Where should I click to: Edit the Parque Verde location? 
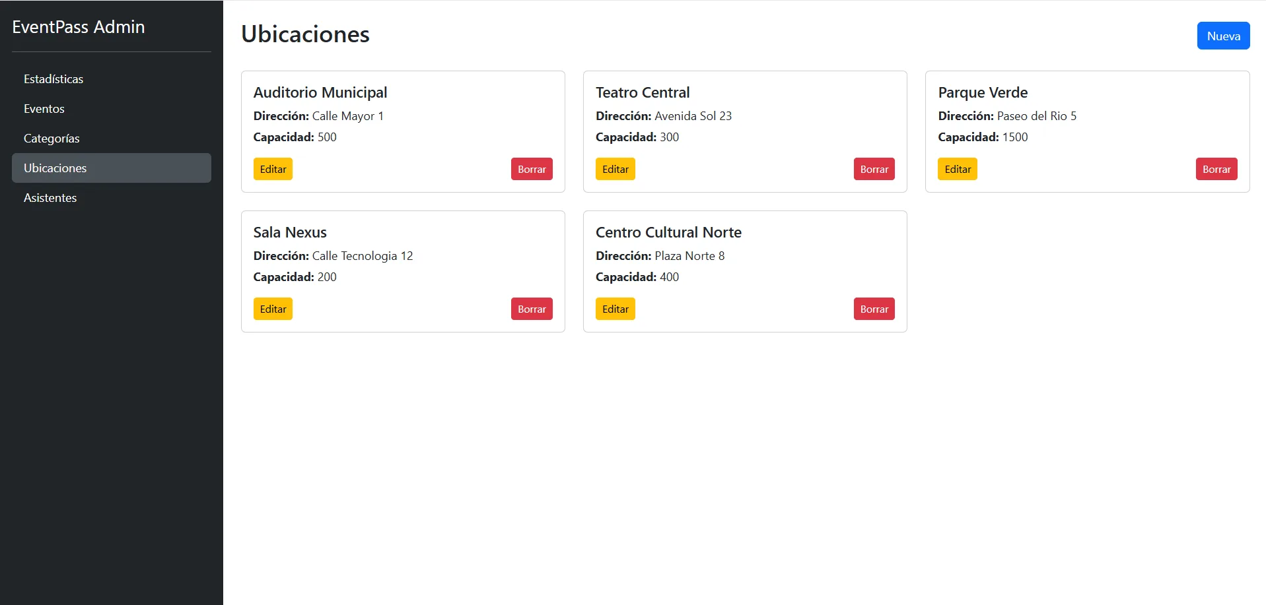(x=958, y=169)
